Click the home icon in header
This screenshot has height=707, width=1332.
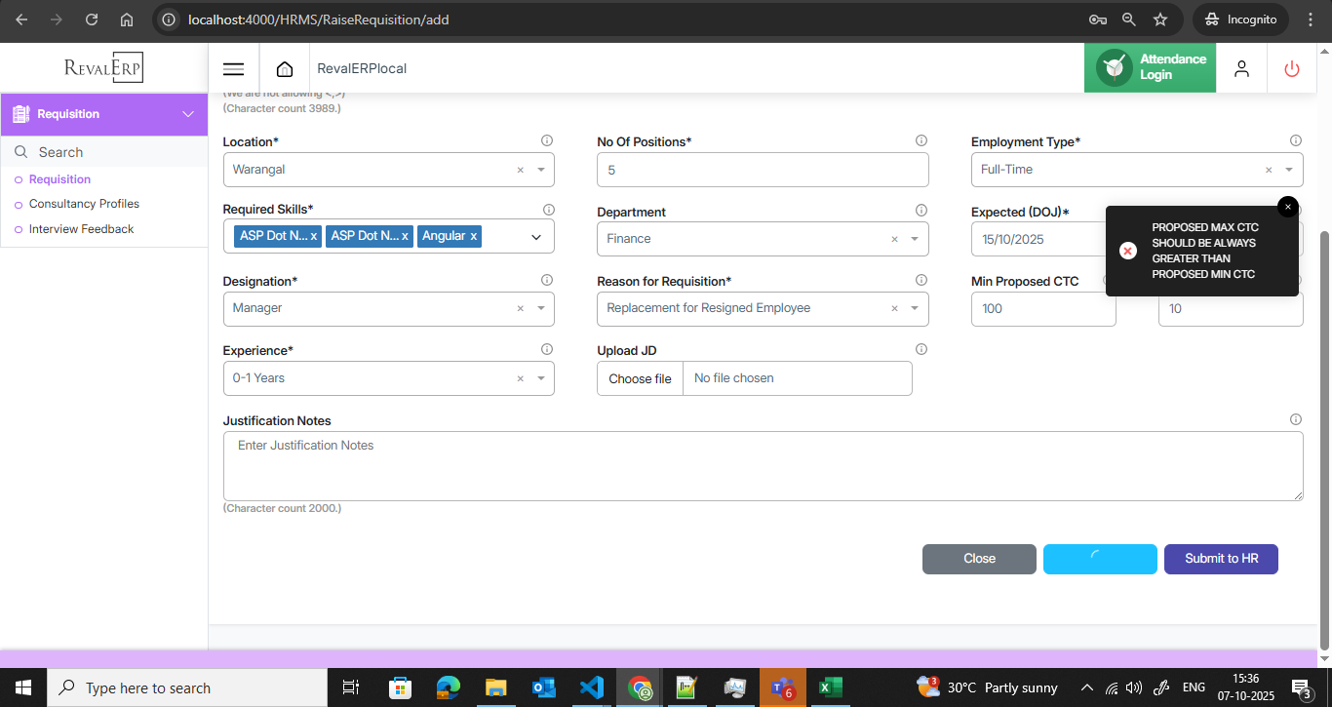tap(285, 69)
